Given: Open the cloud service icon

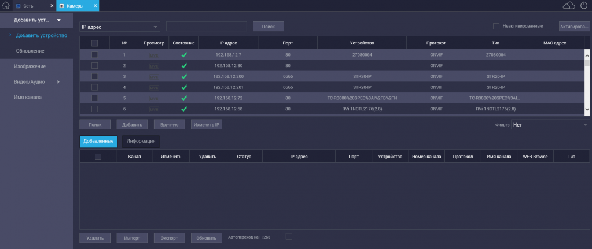Looking at the screenshot, I should 569,6.
